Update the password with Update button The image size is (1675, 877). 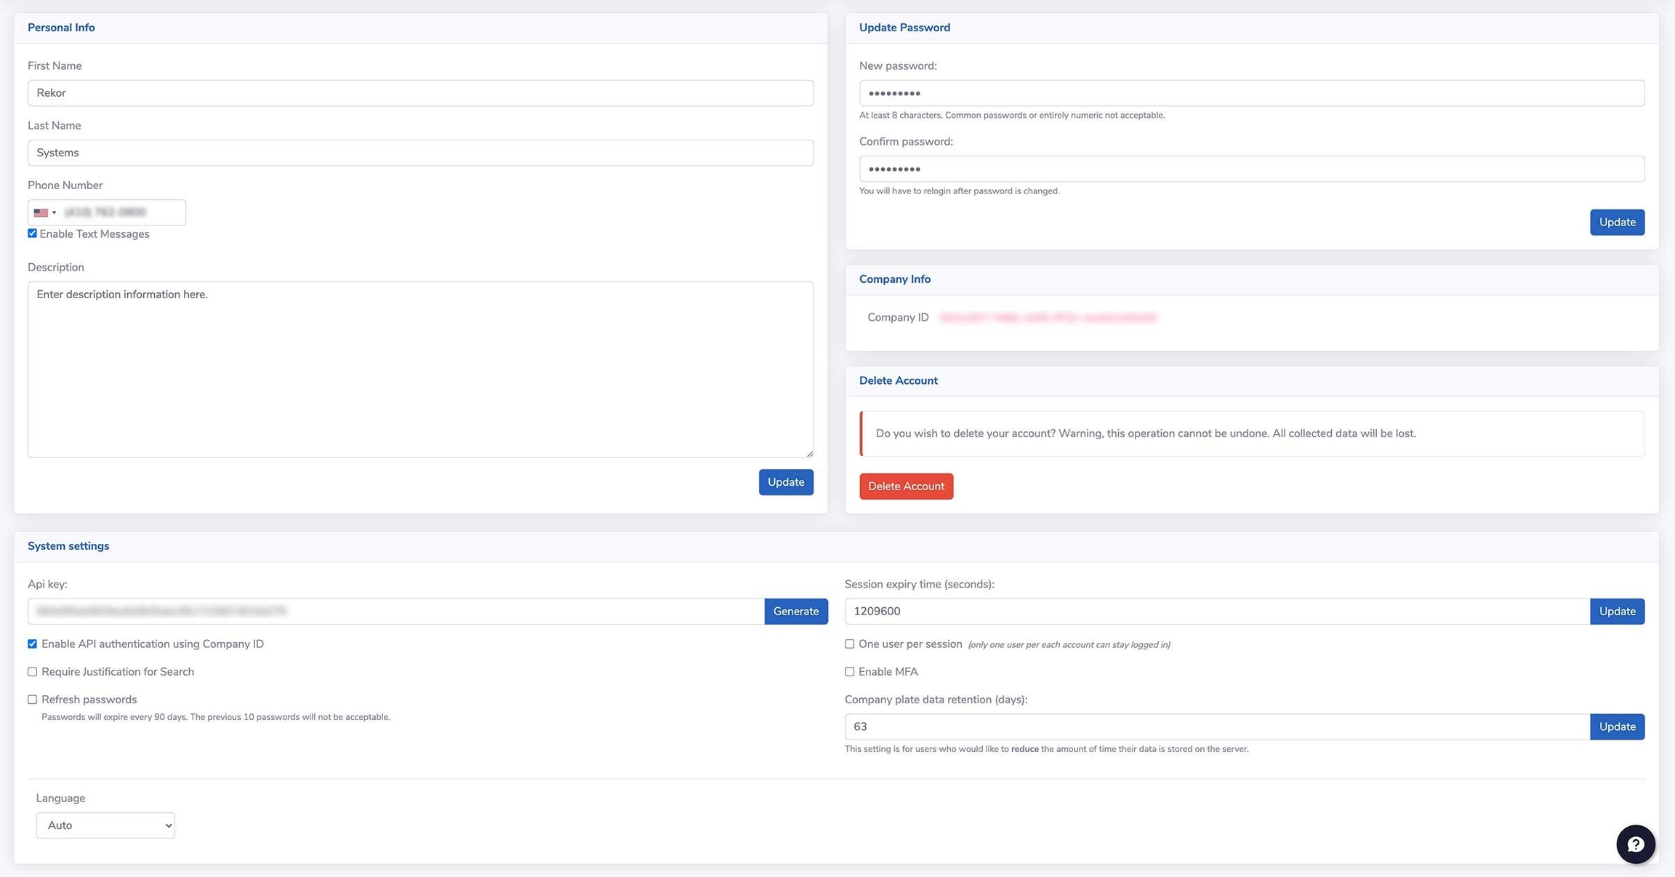click(1616, 222)
